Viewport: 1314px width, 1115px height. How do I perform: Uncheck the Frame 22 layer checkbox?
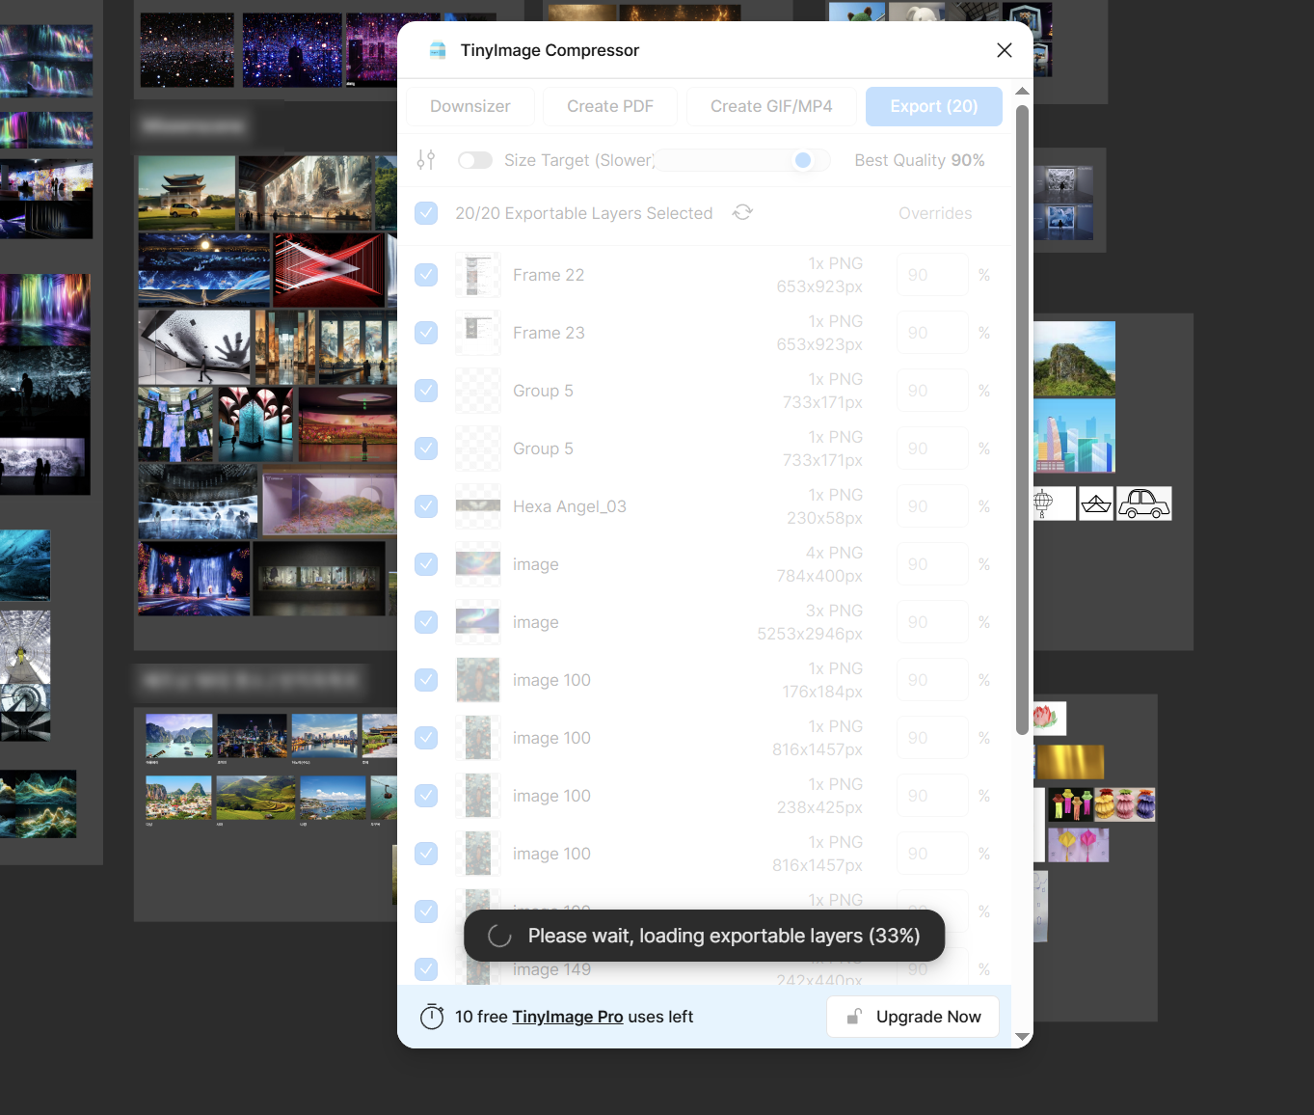[x=426, y=275]
